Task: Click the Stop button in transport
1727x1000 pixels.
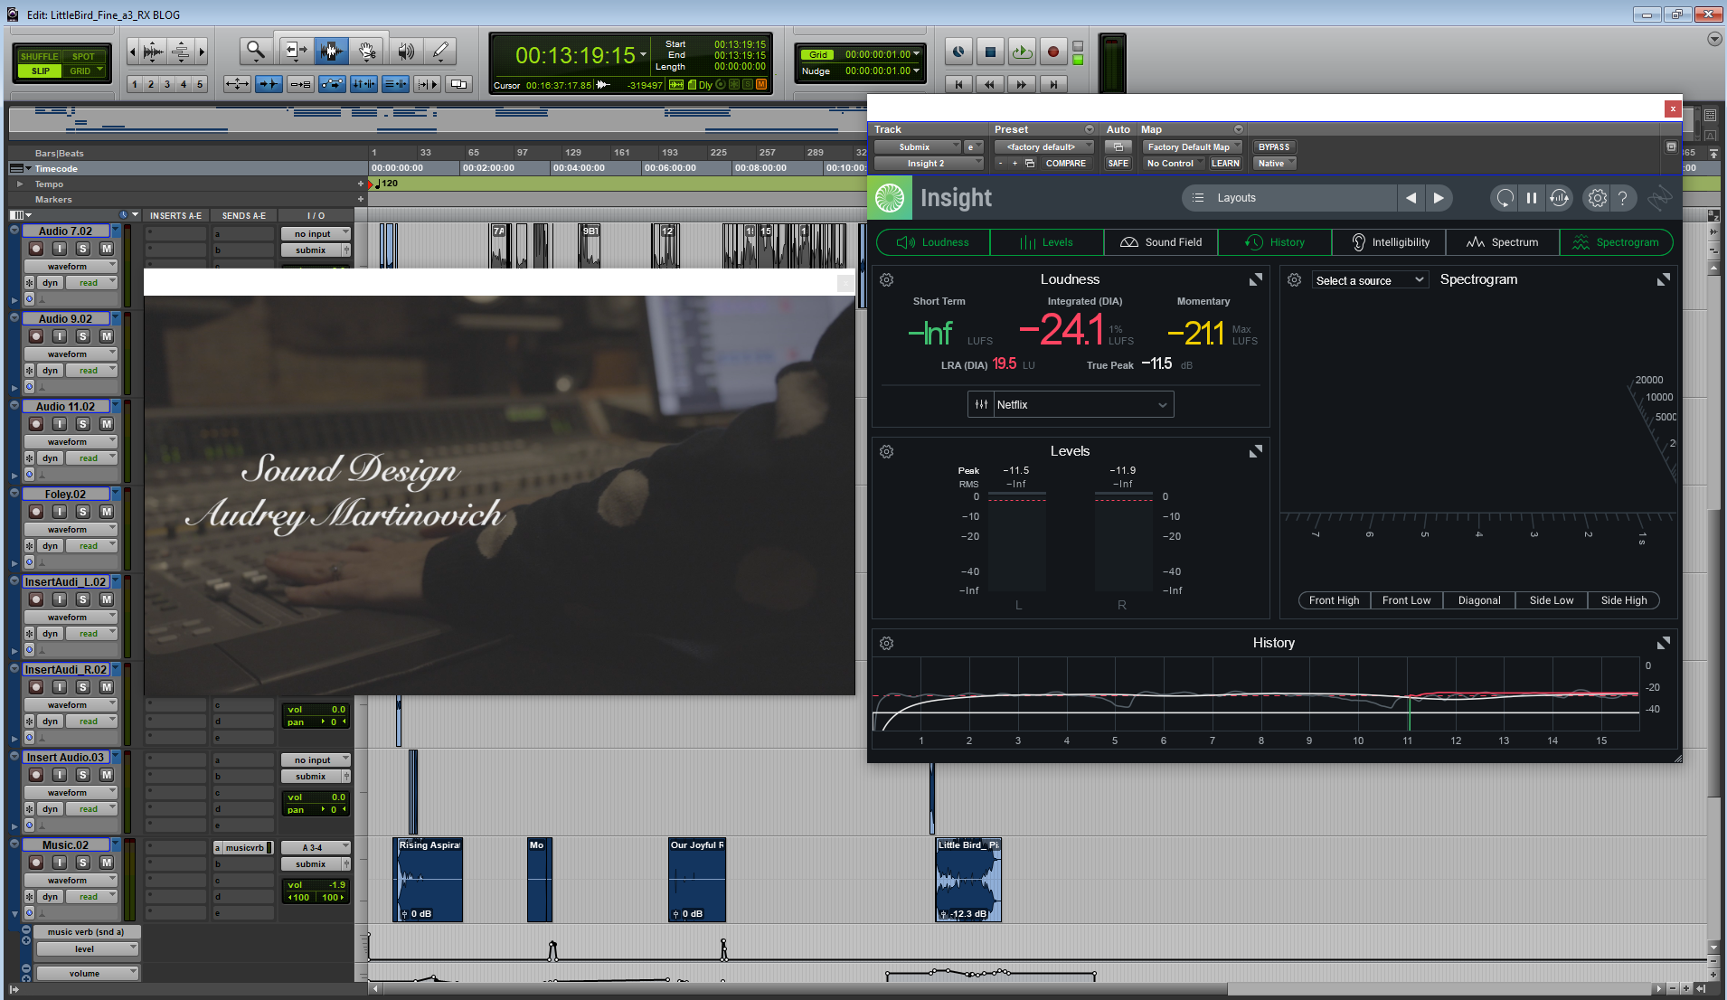Action: [990, 52]
